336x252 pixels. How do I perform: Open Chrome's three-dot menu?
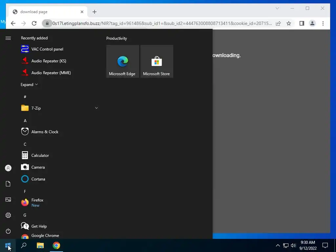[x=323, y=23]
